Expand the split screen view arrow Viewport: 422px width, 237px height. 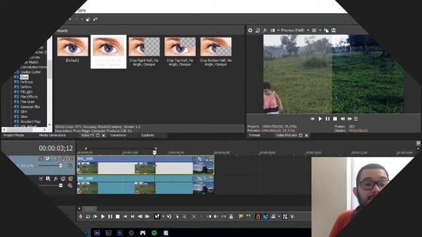278,30
